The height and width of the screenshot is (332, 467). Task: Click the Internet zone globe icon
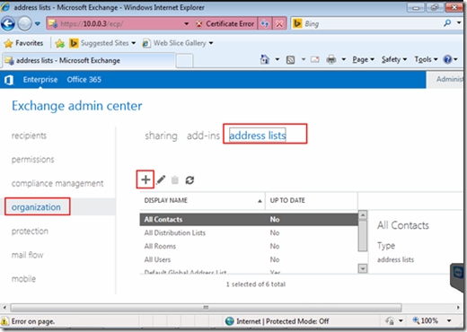coord(230,321)
